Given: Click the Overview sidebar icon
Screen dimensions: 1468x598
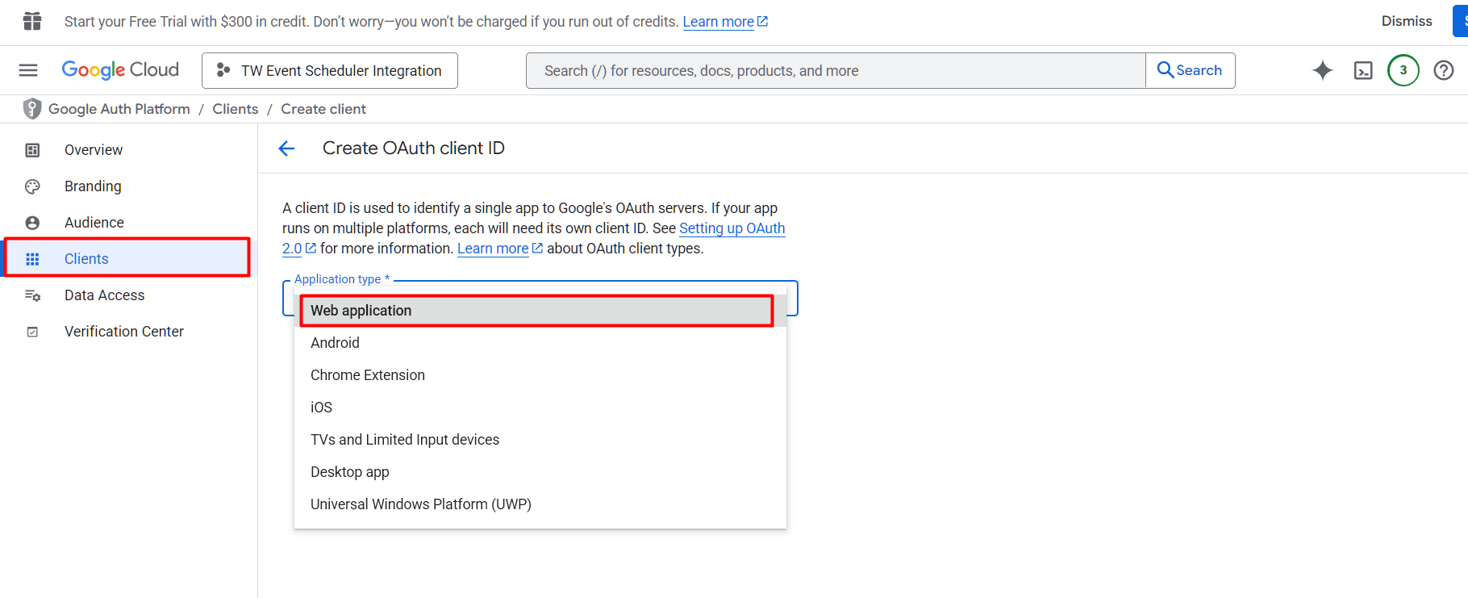Looking at the screenshot, I should pyautogui.click(x=32, y=150).
